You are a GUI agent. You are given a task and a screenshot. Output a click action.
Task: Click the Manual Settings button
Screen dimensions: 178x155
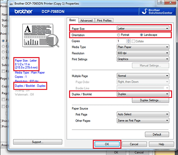(150, 66)
